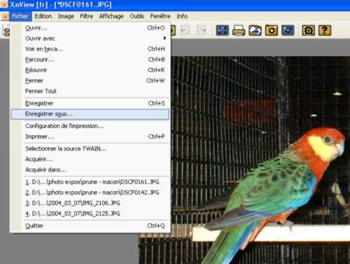Open recent file IMG_2106.JPG
This screenshot has width=350, height=264.
tap(90, 203)
